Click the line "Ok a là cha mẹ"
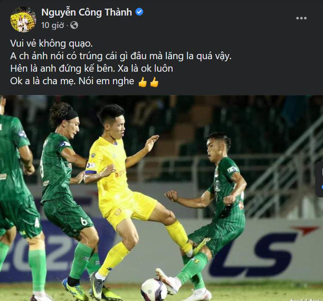Screen dimensions: 323x301 (72, 81)
